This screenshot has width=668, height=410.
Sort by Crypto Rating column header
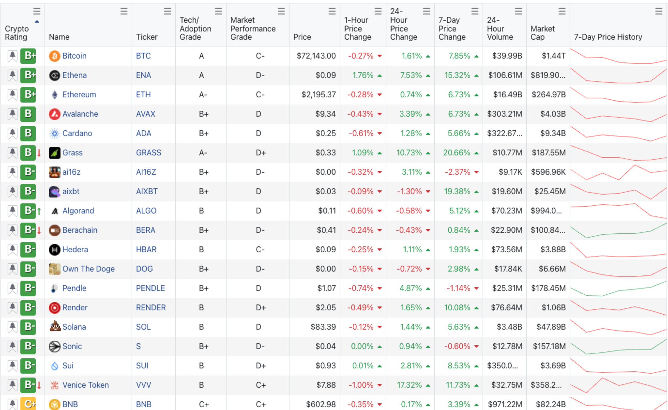pyautogui.click(x=17, y=33)
